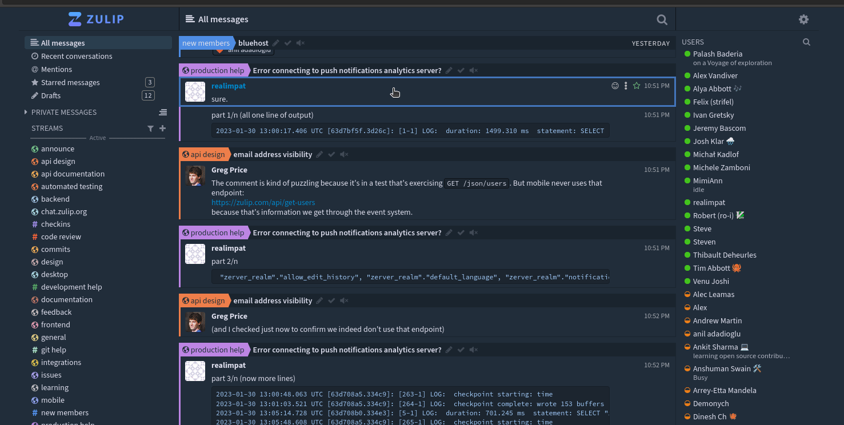Search users with the USERS magnifier icon

click(806, 42)
